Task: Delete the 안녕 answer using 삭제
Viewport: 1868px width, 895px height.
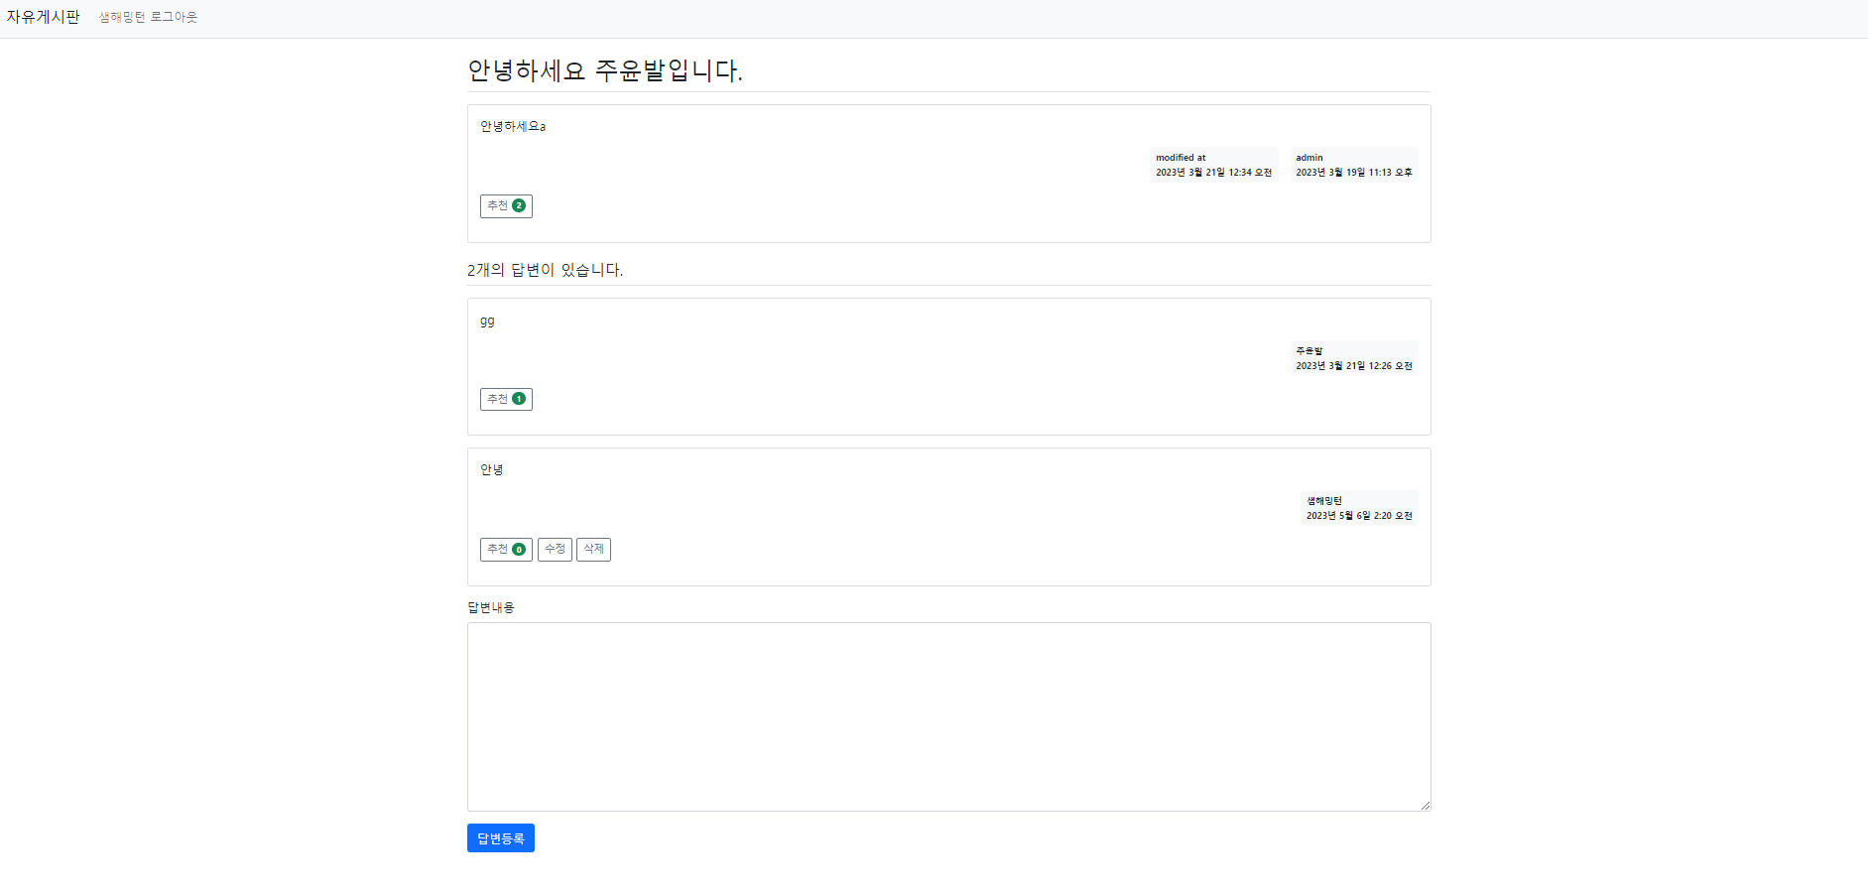Action: (593, 549)
